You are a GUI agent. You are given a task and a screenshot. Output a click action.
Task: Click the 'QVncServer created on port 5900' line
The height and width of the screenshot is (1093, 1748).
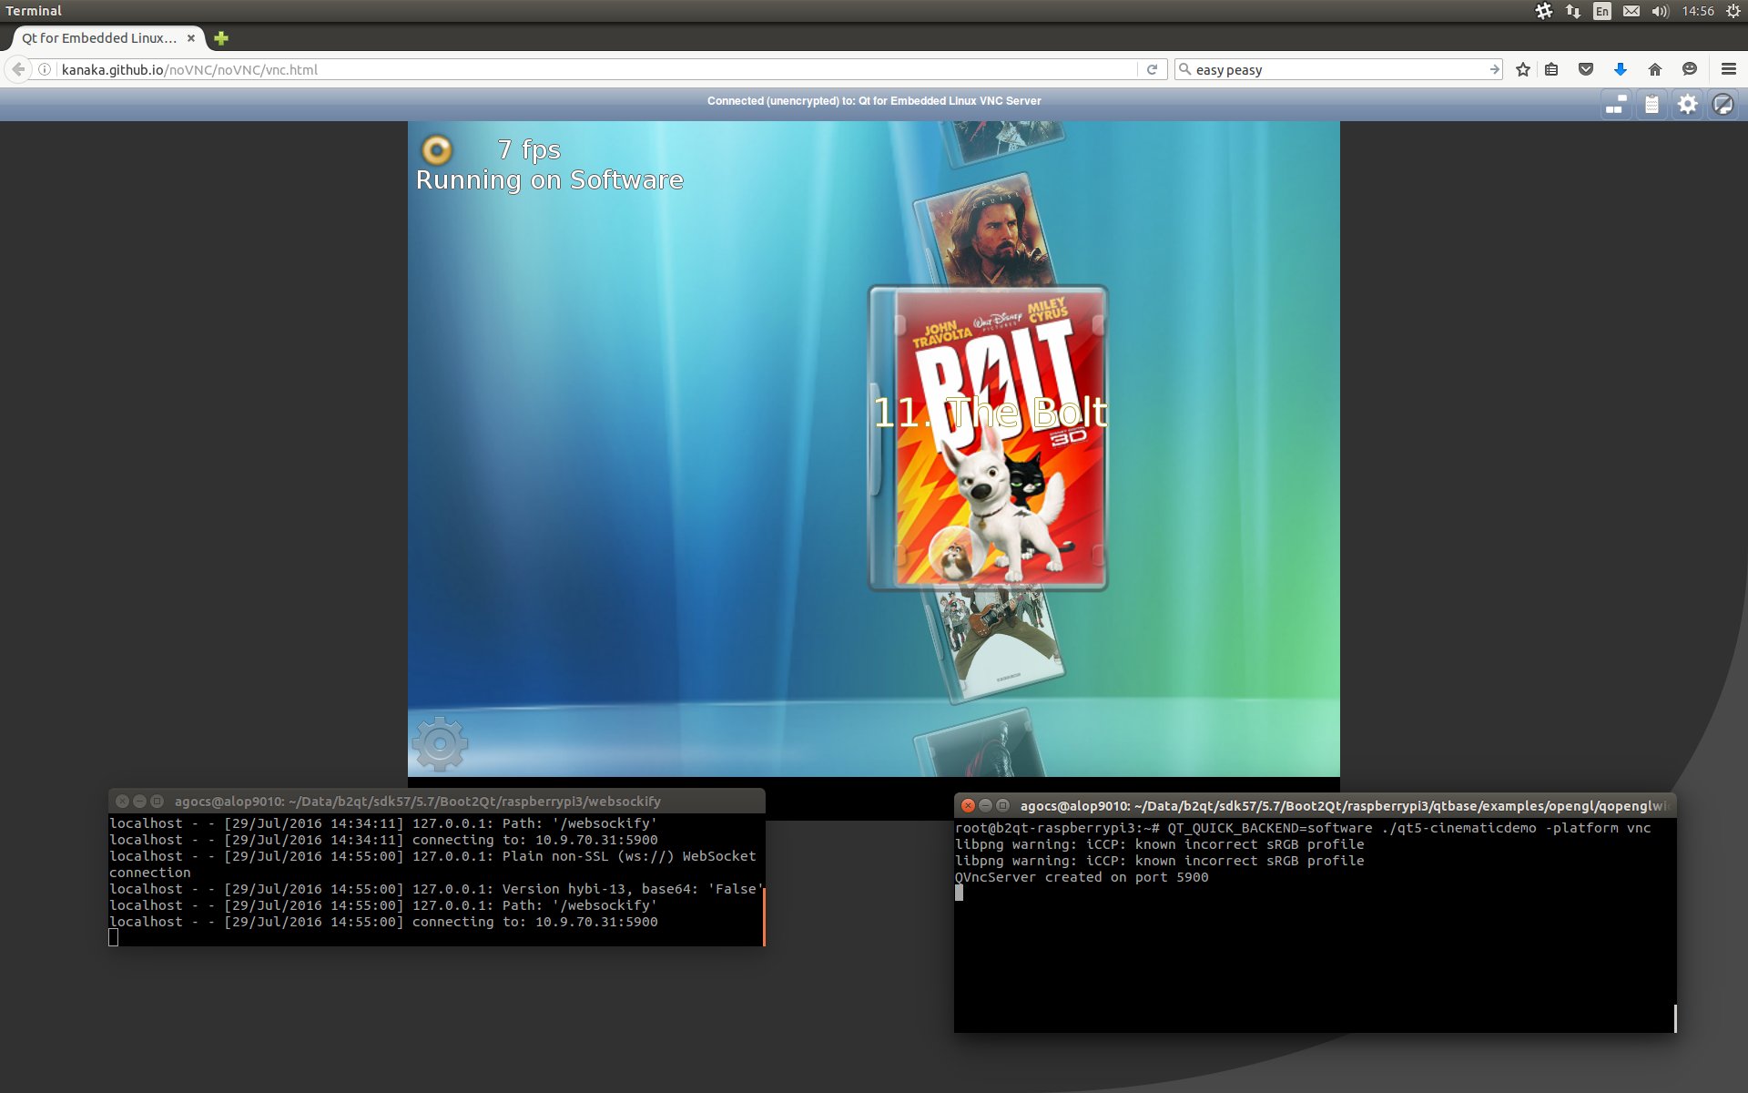point(1082,877)
